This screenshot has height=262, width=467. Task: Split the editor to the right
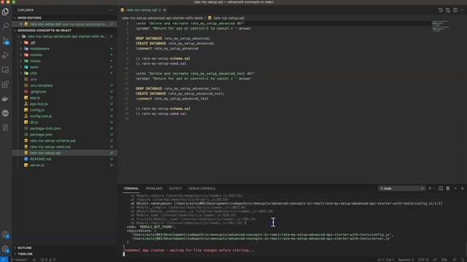click(x=455, y=10)
